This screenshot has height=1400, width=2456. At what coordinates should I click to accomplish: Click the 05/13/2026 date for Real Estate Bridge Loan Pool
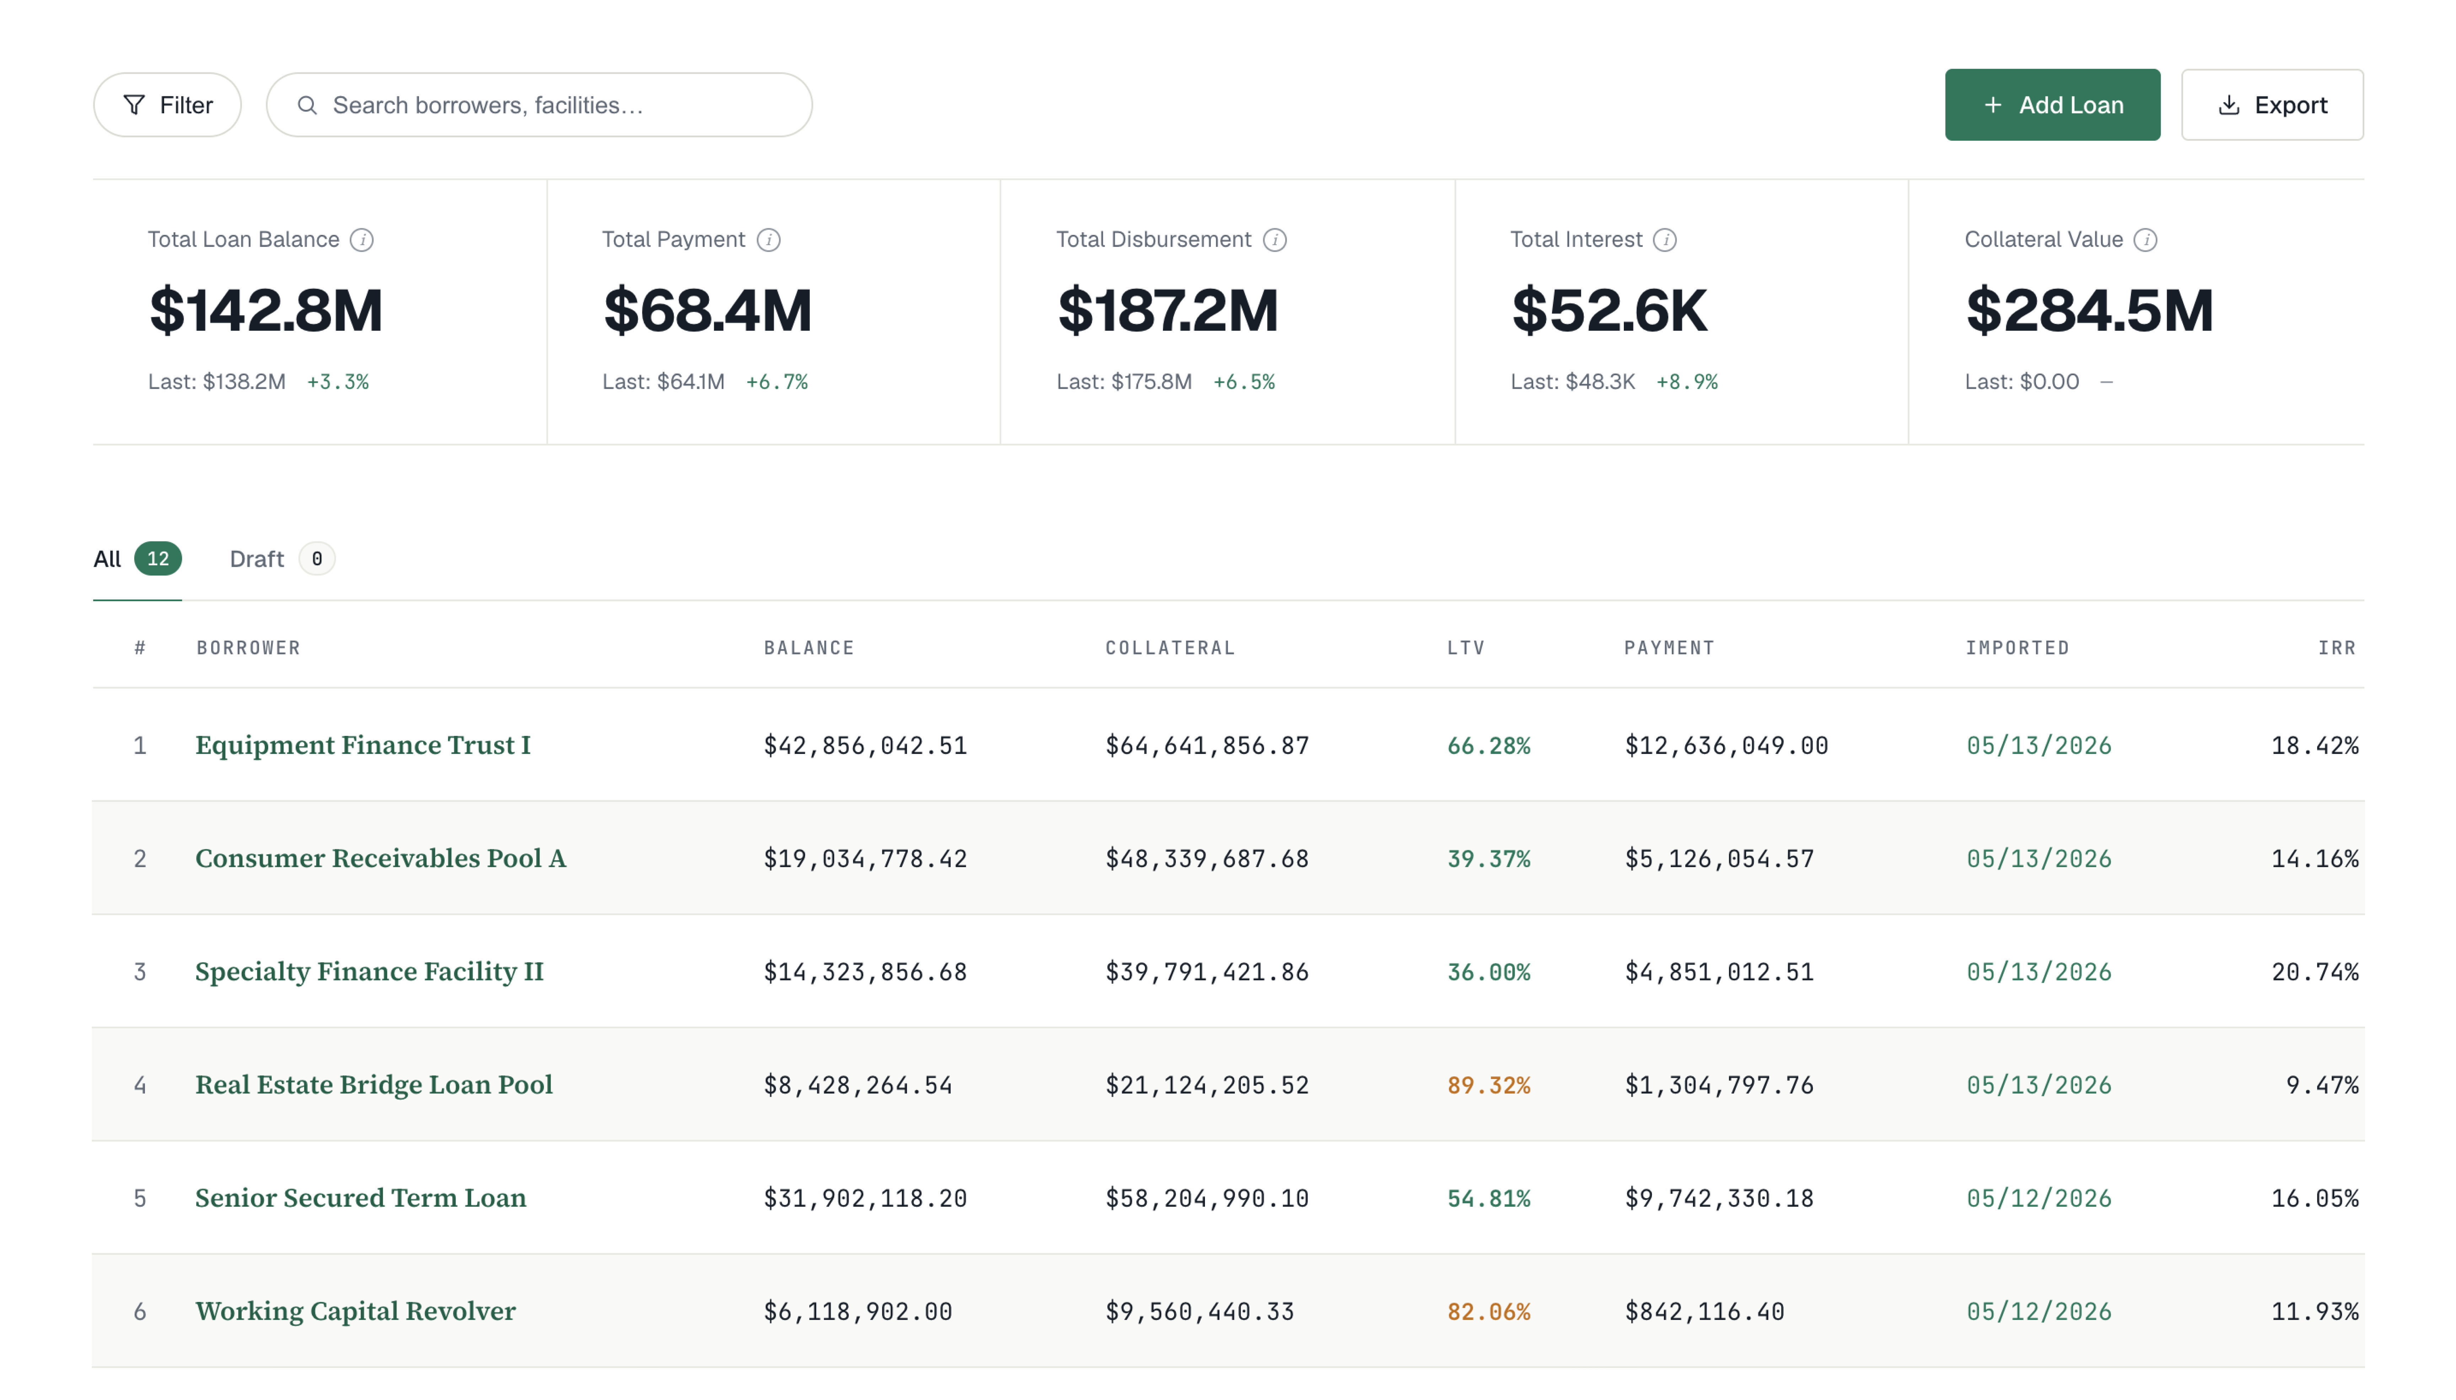pyautogui.click(x=2039, y=1086)
